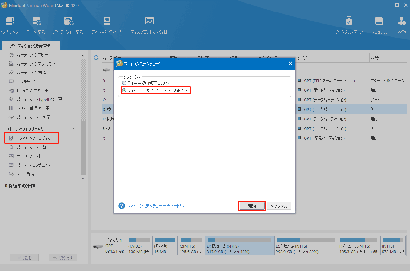This screenshot has width=410, height=271.
Task: Select サーフェステスト in sidebar
Action: click(25, 156)
